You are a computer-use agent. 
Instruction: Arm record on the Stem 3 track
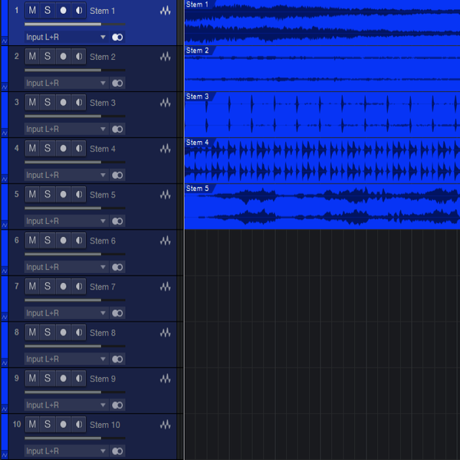(63, 103)
